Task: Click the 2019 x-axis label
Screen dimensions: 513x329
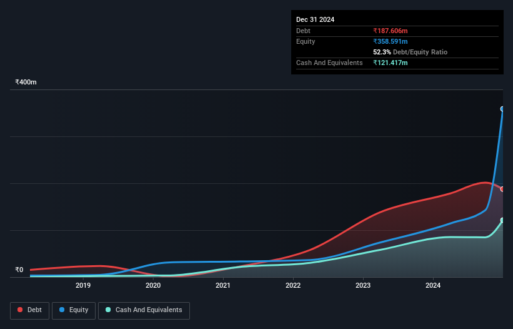Action: click(83, 285)
